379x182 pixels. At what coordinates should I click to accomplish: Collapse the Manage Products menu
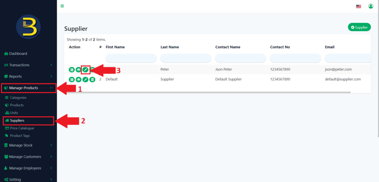tap(28, 88)
